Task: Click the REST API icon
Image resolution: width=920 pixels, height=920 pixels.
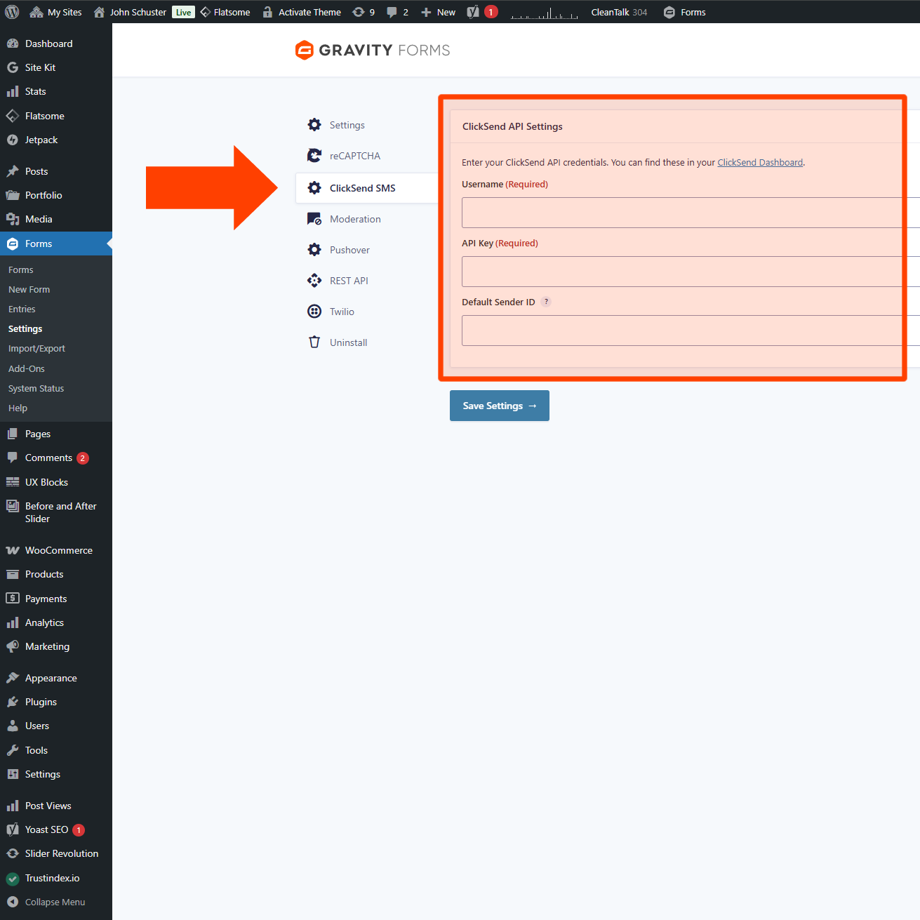Action: click(x=314, y=281)
